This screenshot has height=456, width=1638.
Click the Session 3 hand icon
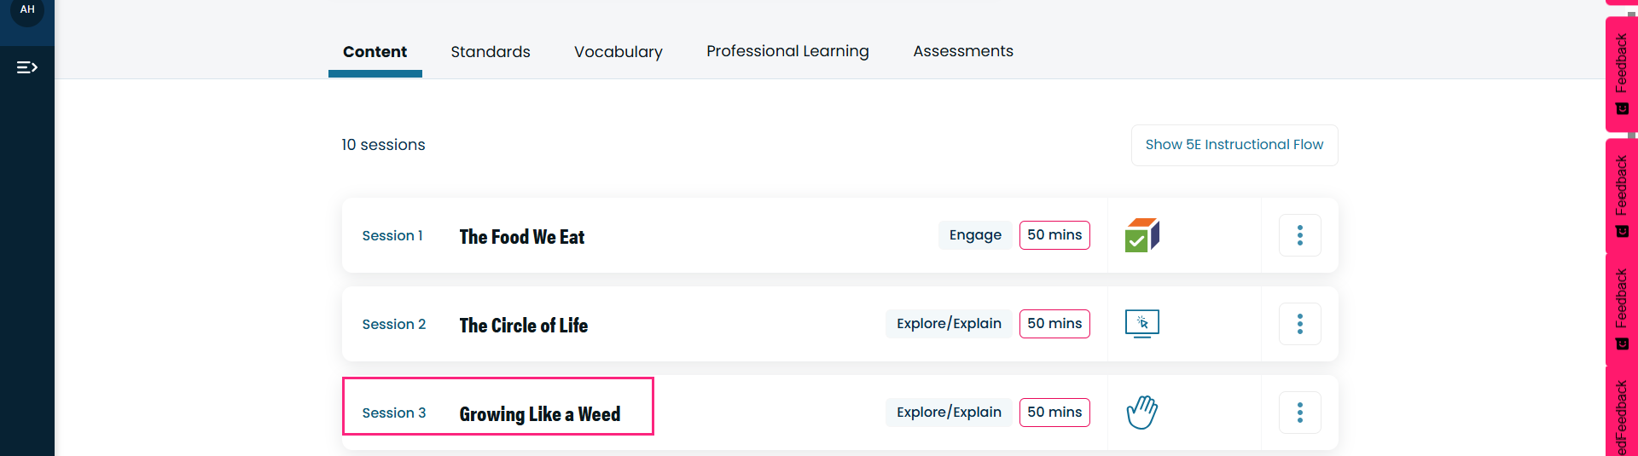[1142, 413]
